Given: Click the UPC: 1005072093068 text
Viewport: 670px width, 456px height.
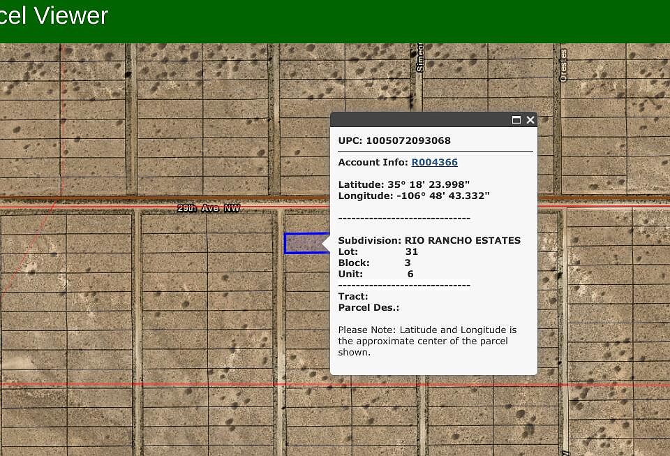Looking at the screenshot, I should pyautogui.click(x=394, y=140).
